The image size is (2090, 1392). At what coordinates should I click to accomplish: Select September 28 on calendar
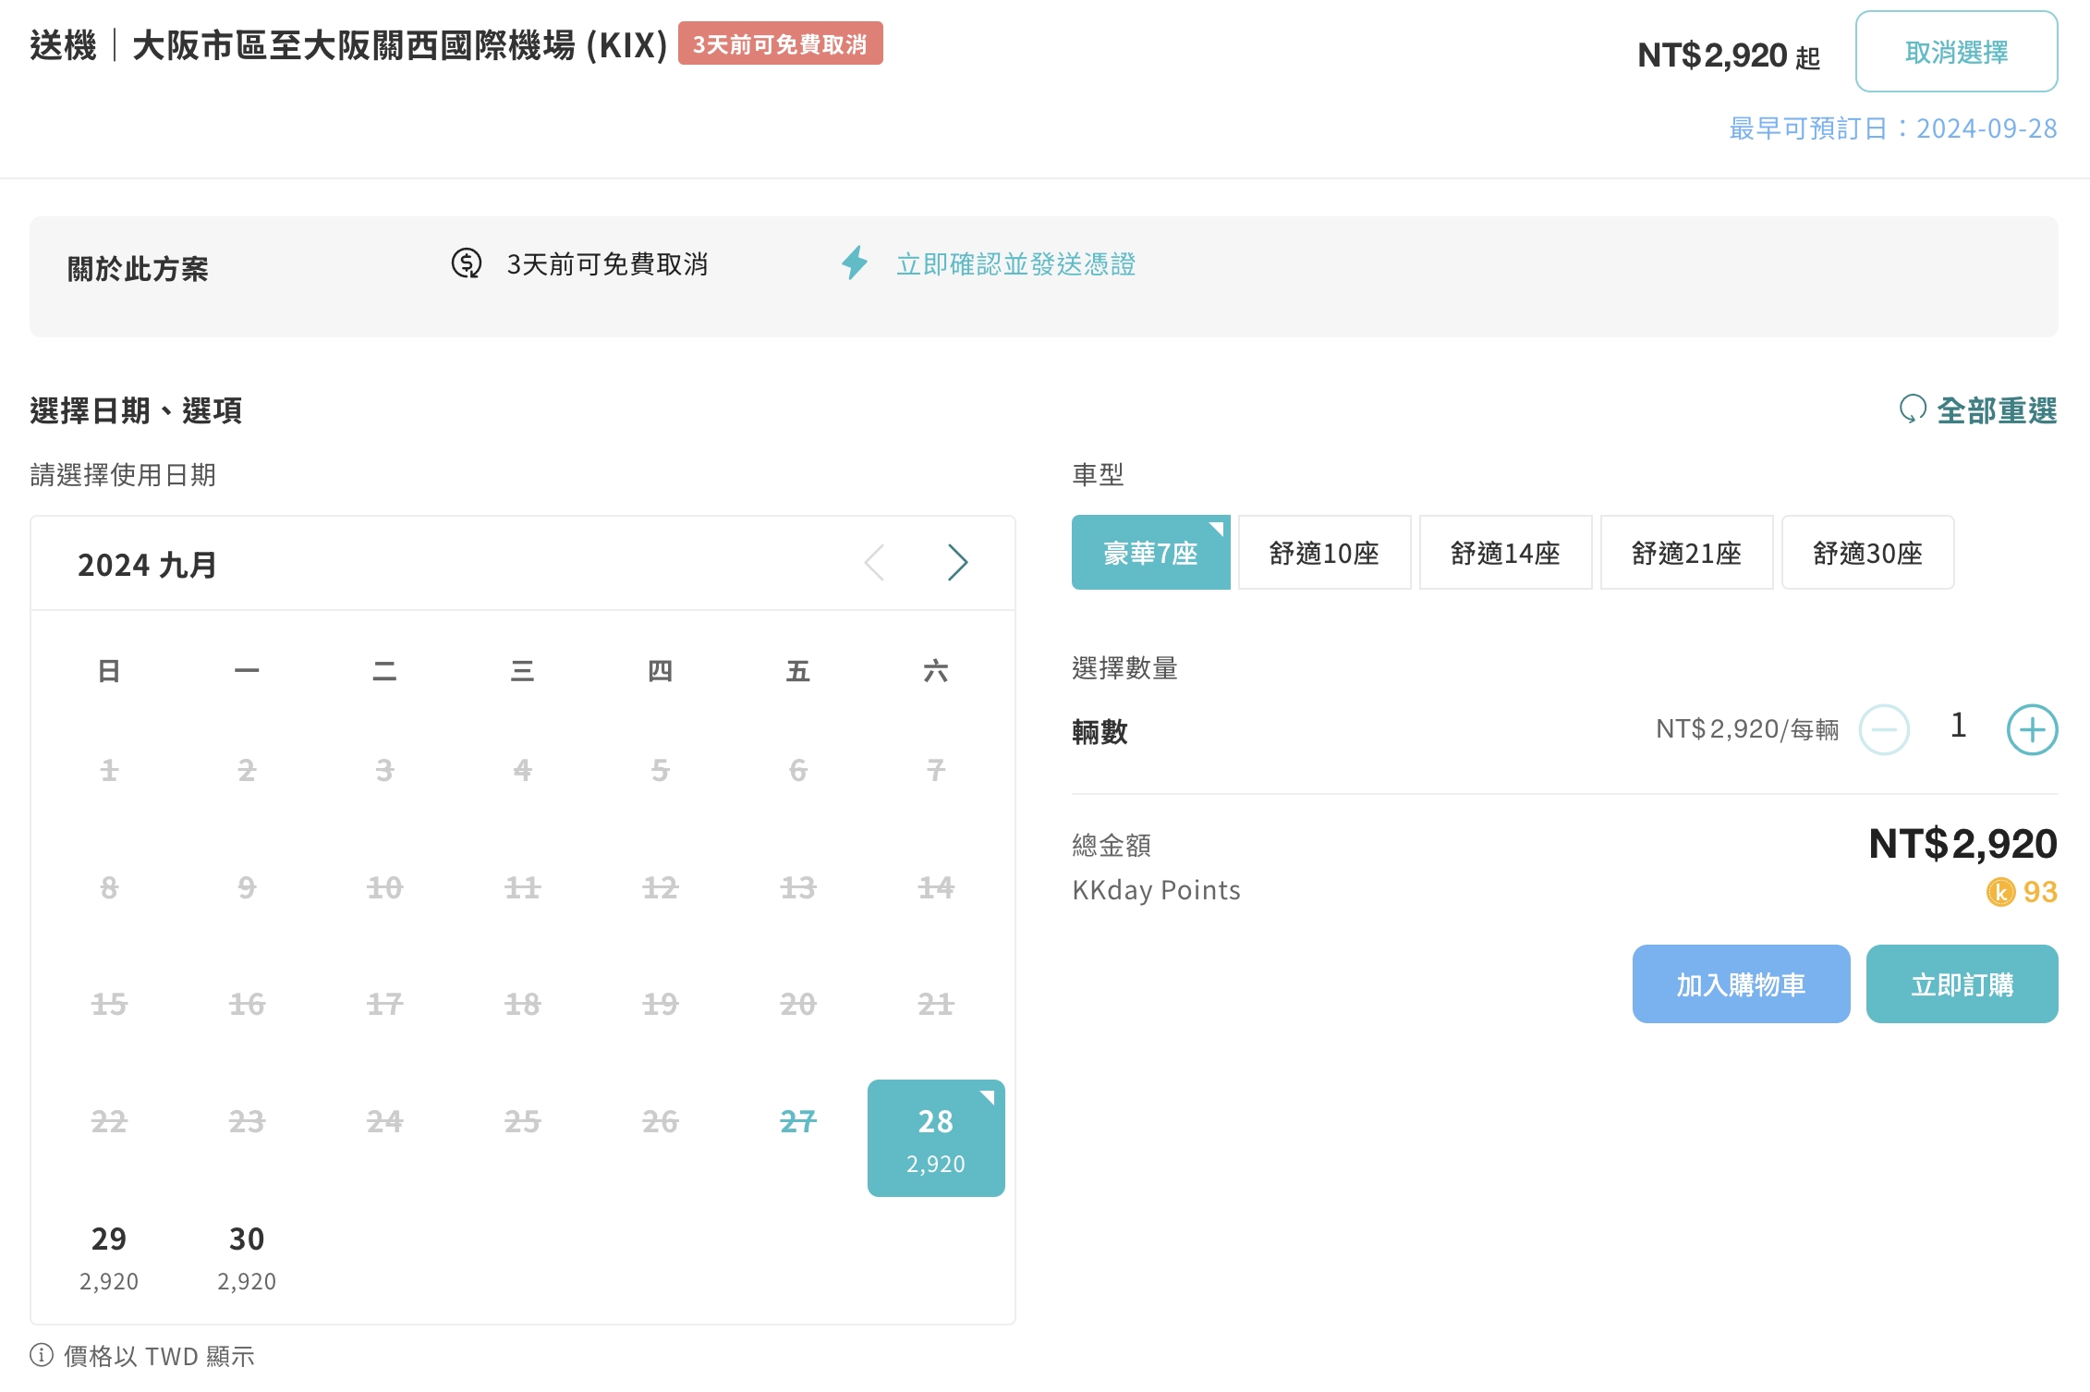point(936,1138)
